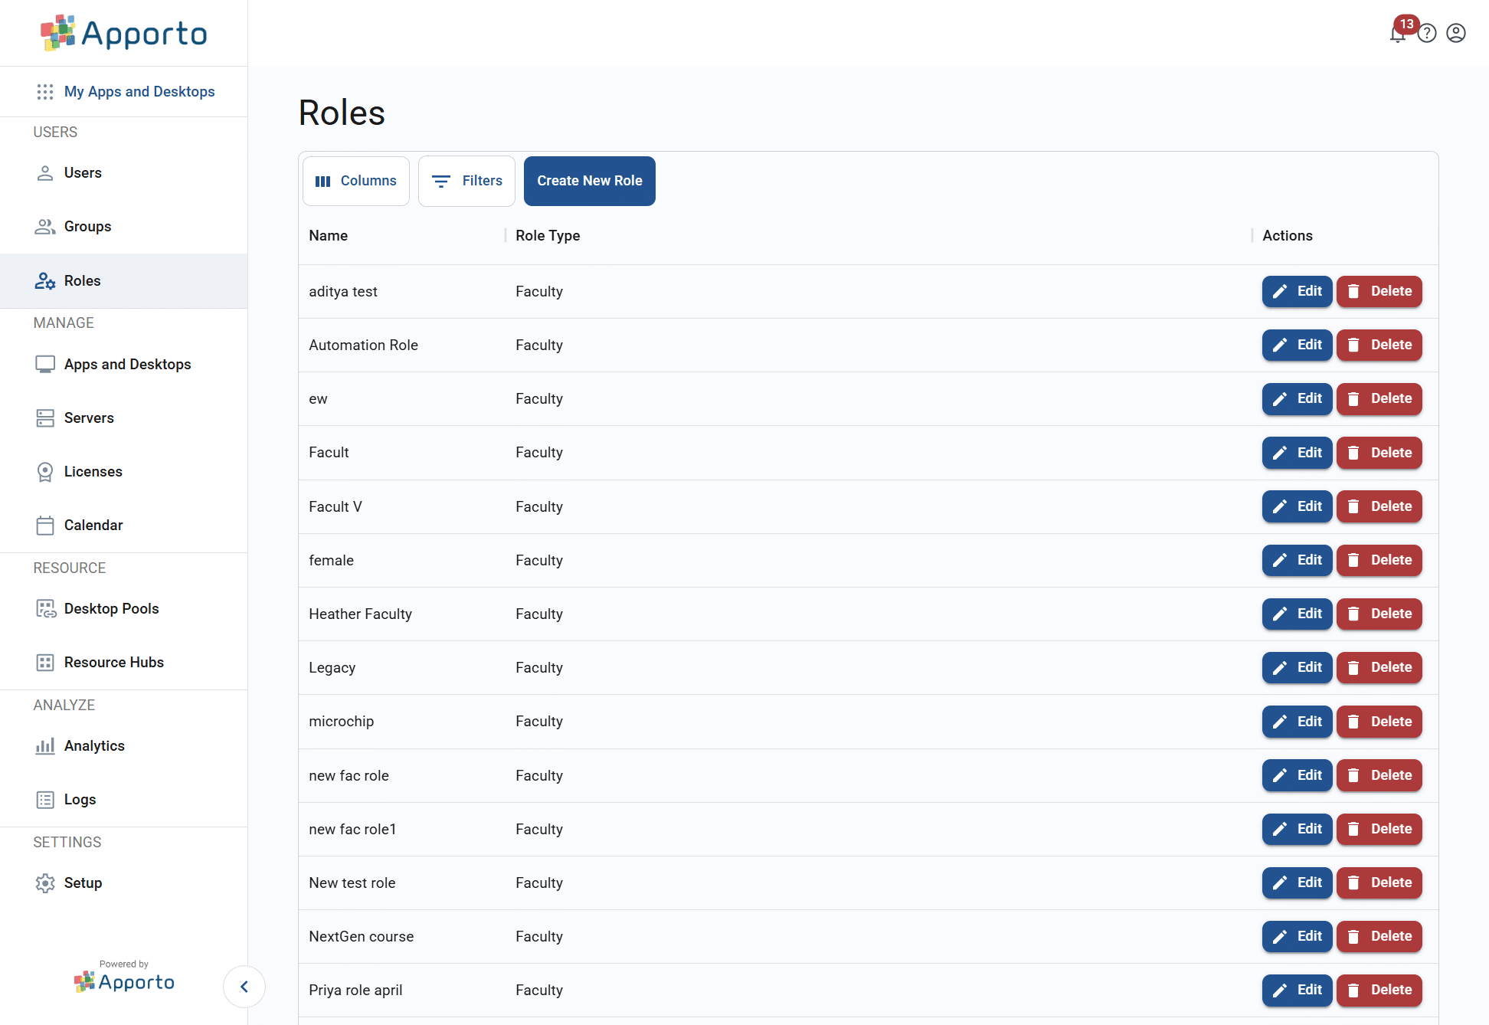Image resolution: width=1489 pixels, height=1025 pixels.
Task: Open the Columns selector panel
Action: click(355, 181)
